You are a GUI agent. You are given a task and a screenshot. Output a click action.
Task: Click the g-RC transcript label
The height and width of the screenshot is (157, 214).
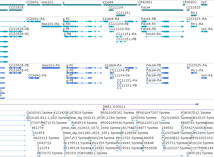[66, 19]
